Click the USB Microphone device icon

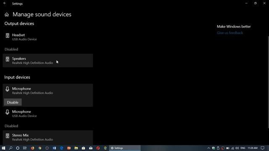[x=7, y=112]
